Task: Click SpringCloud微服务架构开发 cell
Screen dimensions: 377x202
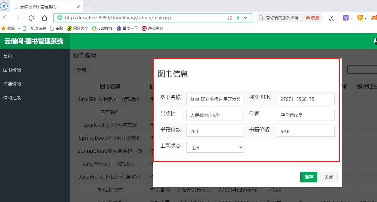Action: (x=110, y=151)
